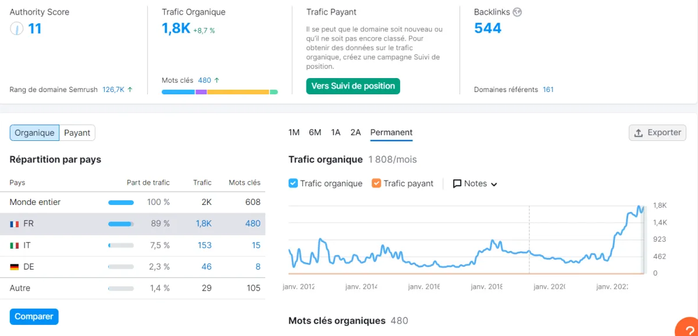Image resolution: width=698 pixels, height=336 pixels.
Task: Click the IT 7,5 % share value
Action: click(x=160, y=245)
